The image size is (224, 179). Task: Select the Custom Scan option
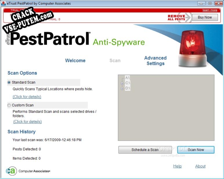point(9,105)
